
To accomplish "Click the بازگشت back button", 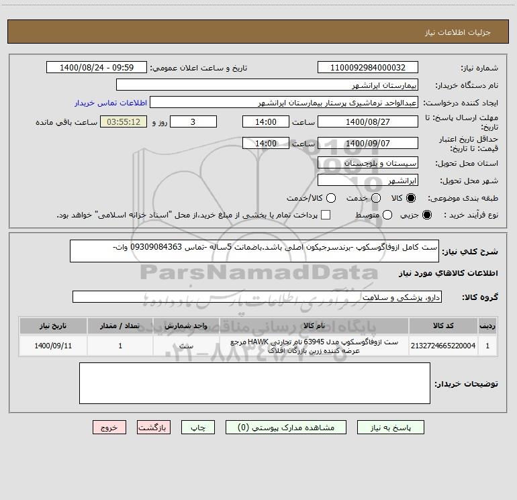I will [x=154, y=427].
